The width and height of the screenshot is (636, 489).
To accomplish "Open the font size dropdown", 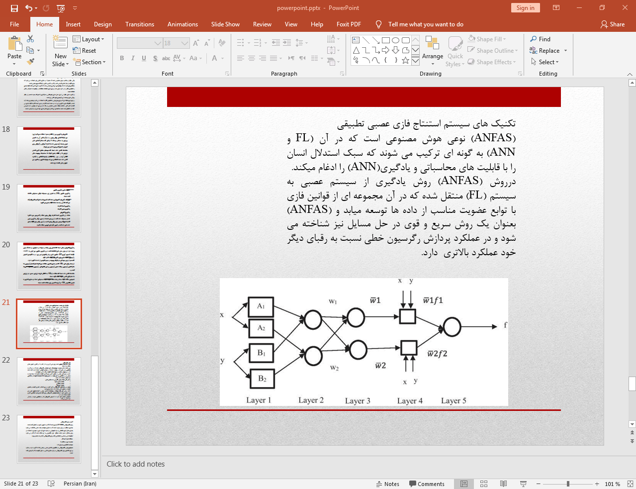I will (x=185, y=43).
